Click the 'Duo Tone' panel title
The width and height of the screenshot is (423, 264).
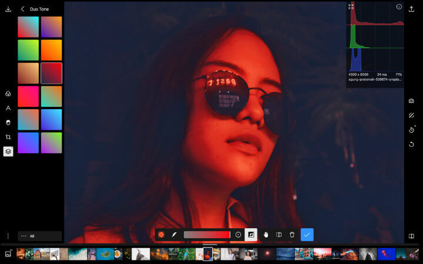[39, 9]
